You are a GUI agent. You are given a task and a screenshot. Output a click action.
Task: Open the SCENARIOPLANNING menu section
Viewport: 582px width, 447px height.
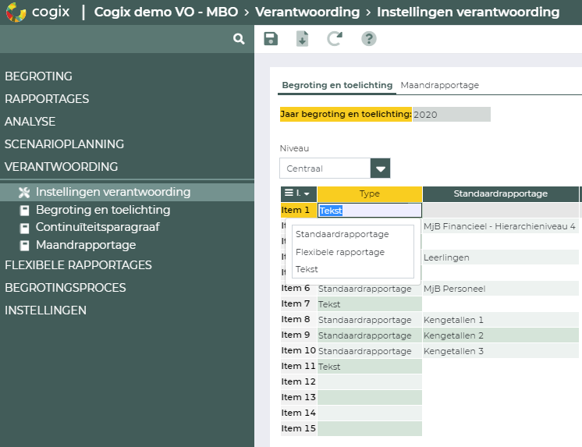64,144
